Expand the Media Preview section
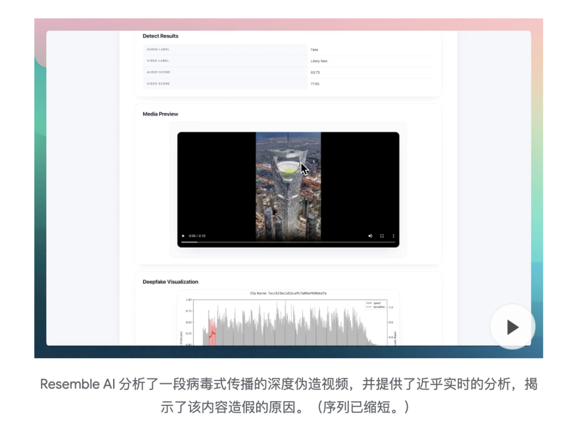The image size is (576, 421). click(x=160, y=114)
